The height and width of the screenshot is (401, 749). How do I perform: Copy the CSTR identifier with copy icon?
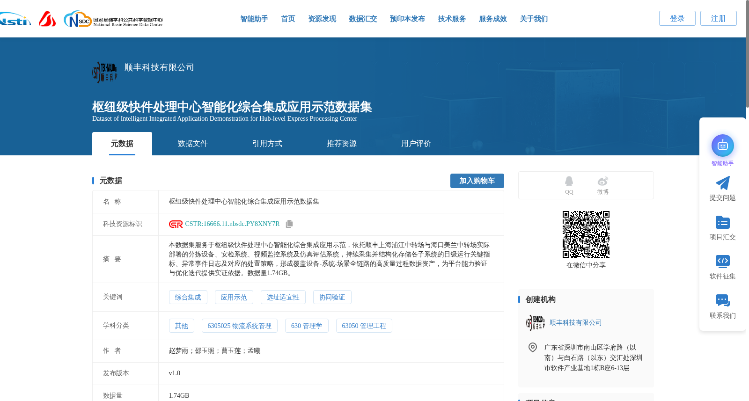pos(289,224)
